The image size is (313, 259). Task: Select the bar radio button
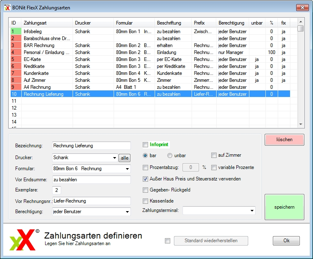pos(145,155)
